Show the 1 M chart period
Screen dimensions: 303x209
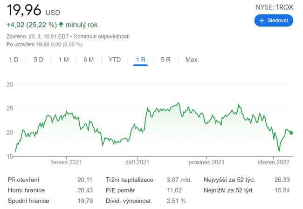pyautogui.click(x=63, y=60)
